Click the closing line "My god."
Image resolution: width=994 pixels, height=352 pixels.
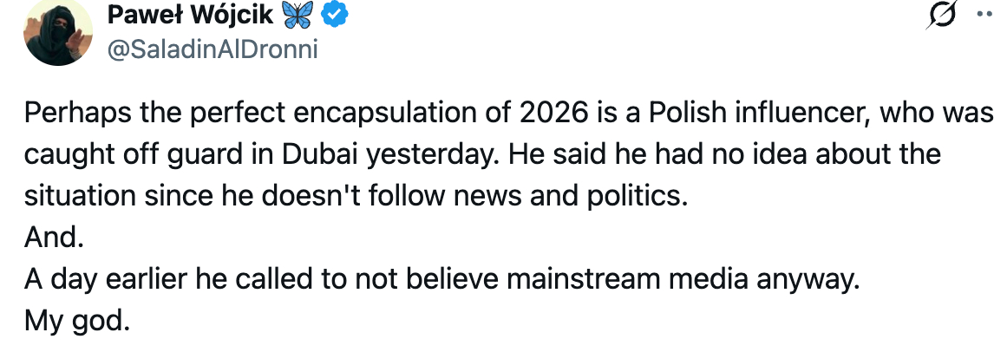click(x=76, y=320)
